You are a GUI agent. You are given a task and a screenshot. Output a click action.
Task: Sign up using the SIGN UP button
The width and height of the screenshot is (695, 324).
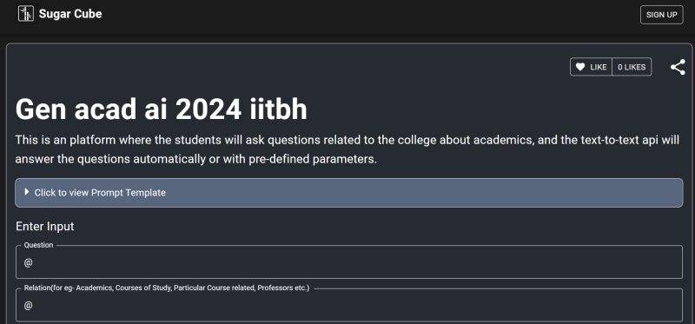(661, 15)
